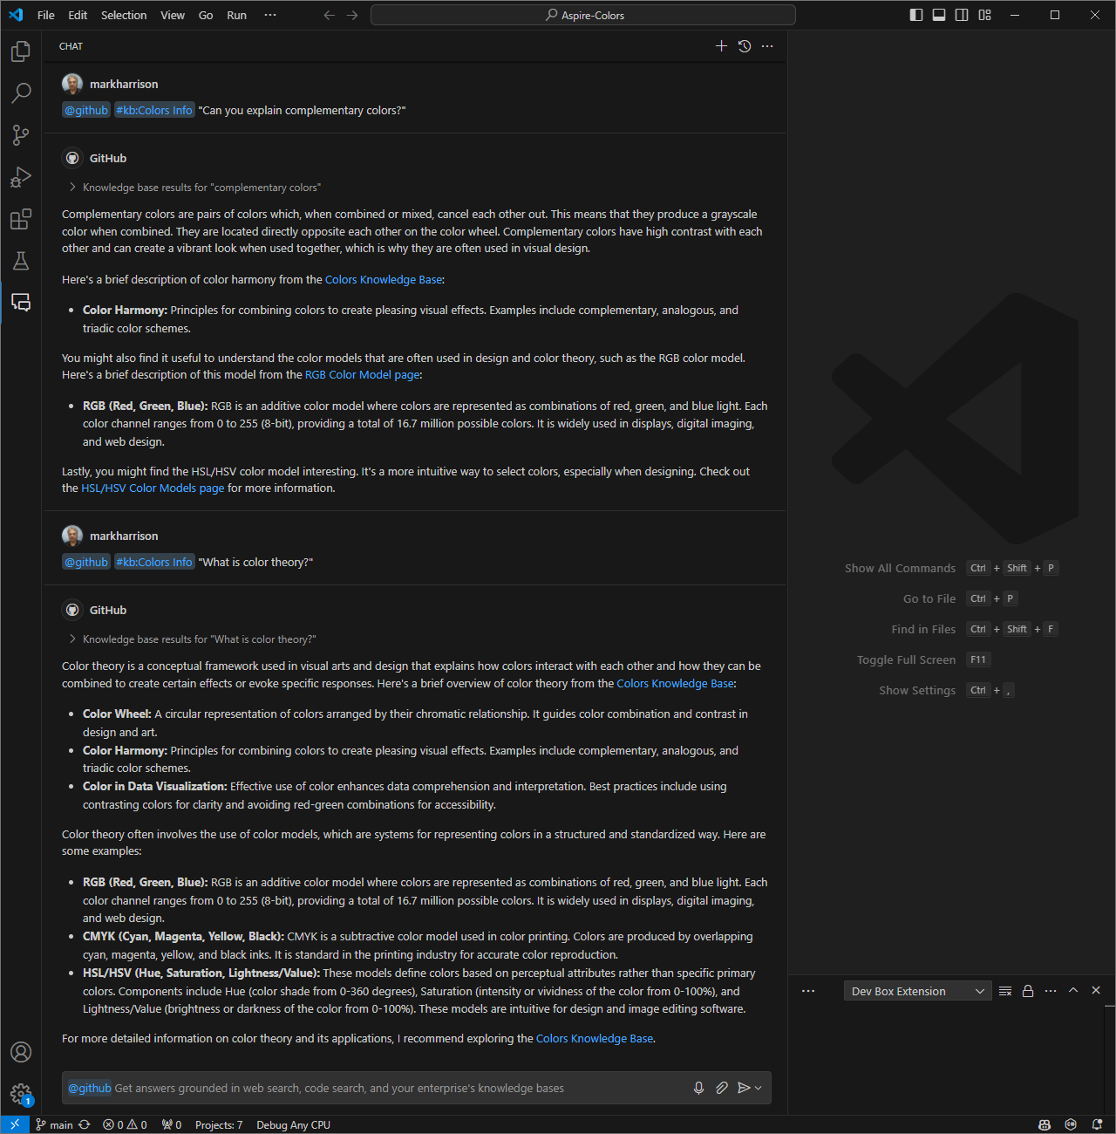Toggle the bottom panel layout button
Image resolution: width=1116 pixels, height=1134 pixels.
tap(939, 15)
